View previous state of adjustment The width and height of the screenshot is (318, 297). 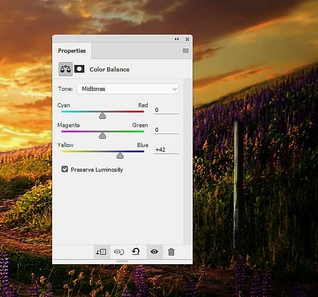[119, 252]
